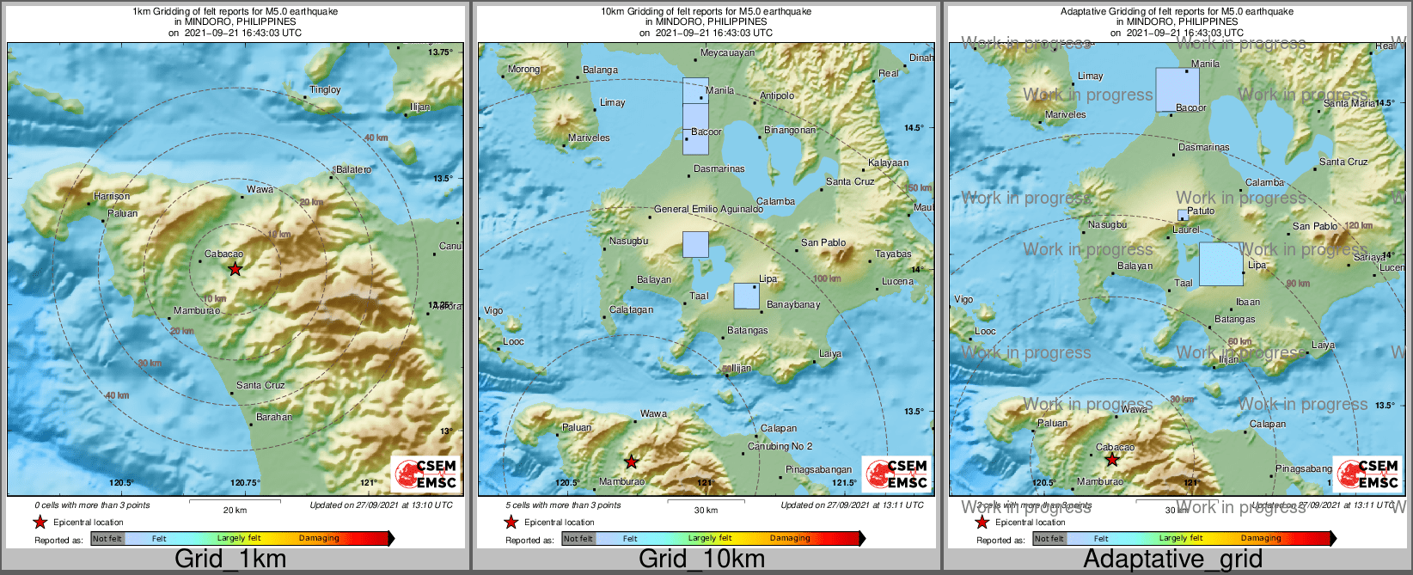Click the 'Binangonan' label on Grid_10km map
The width and height of the screenshot is (1413, 575).
(x=790, y=130)
